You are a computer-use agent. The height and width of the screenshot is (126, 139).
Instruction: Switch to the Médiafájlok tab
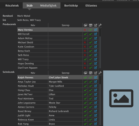tap(48, 5)
